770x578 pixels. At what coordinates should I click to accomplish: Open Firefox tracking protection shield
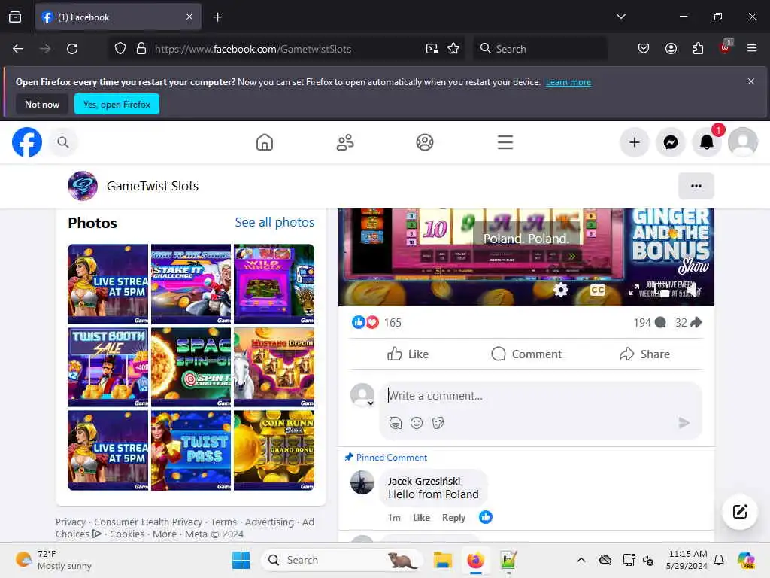120,49
